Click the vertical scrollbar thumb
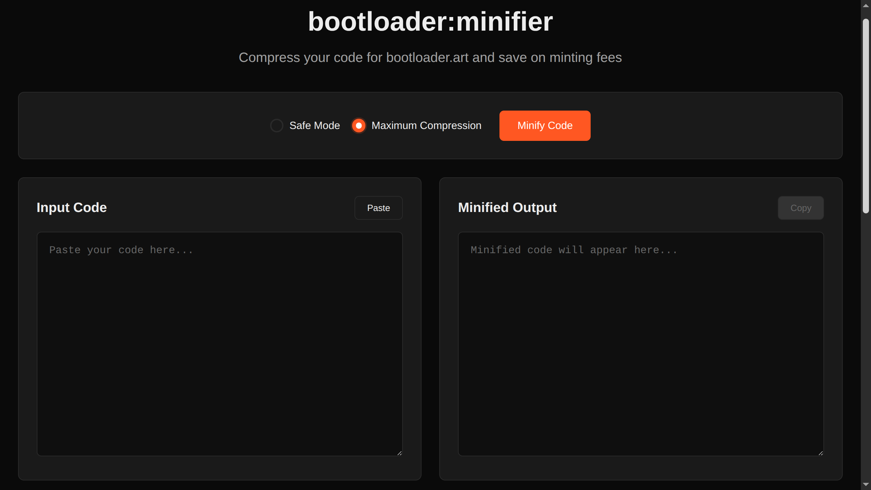 866,109
